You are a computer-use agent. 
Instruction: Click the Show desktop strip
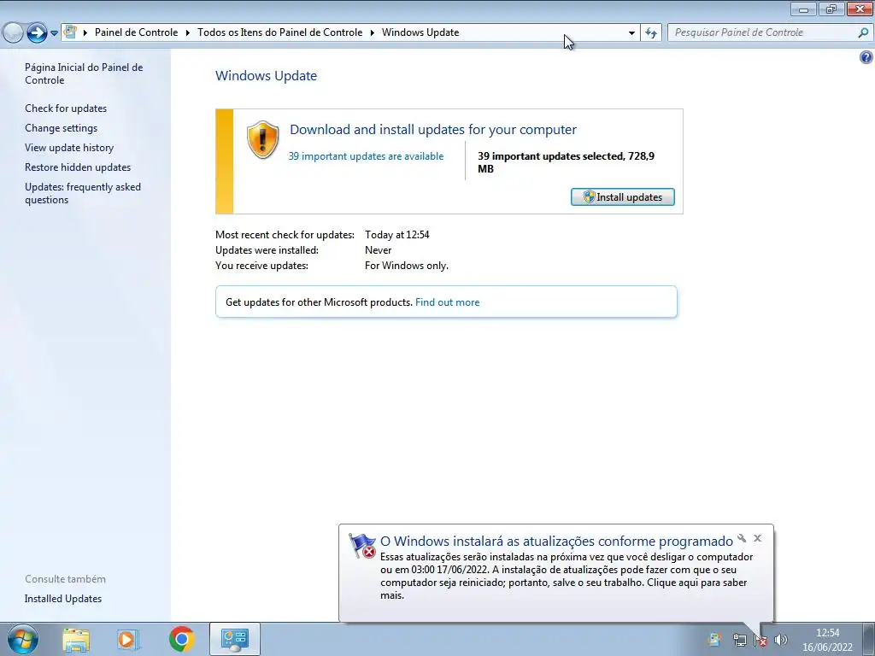coord(869,639)
